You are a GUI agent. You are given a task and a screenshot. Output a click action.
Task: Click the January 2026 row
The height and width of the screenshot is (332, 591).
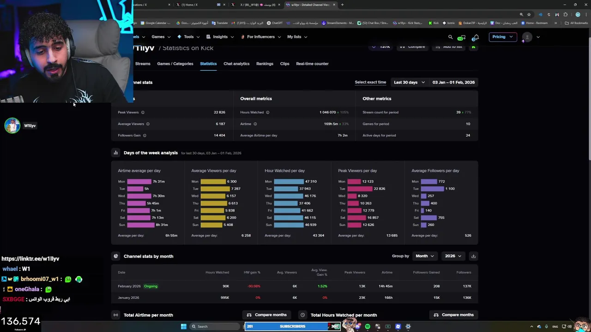pos(294,298)
